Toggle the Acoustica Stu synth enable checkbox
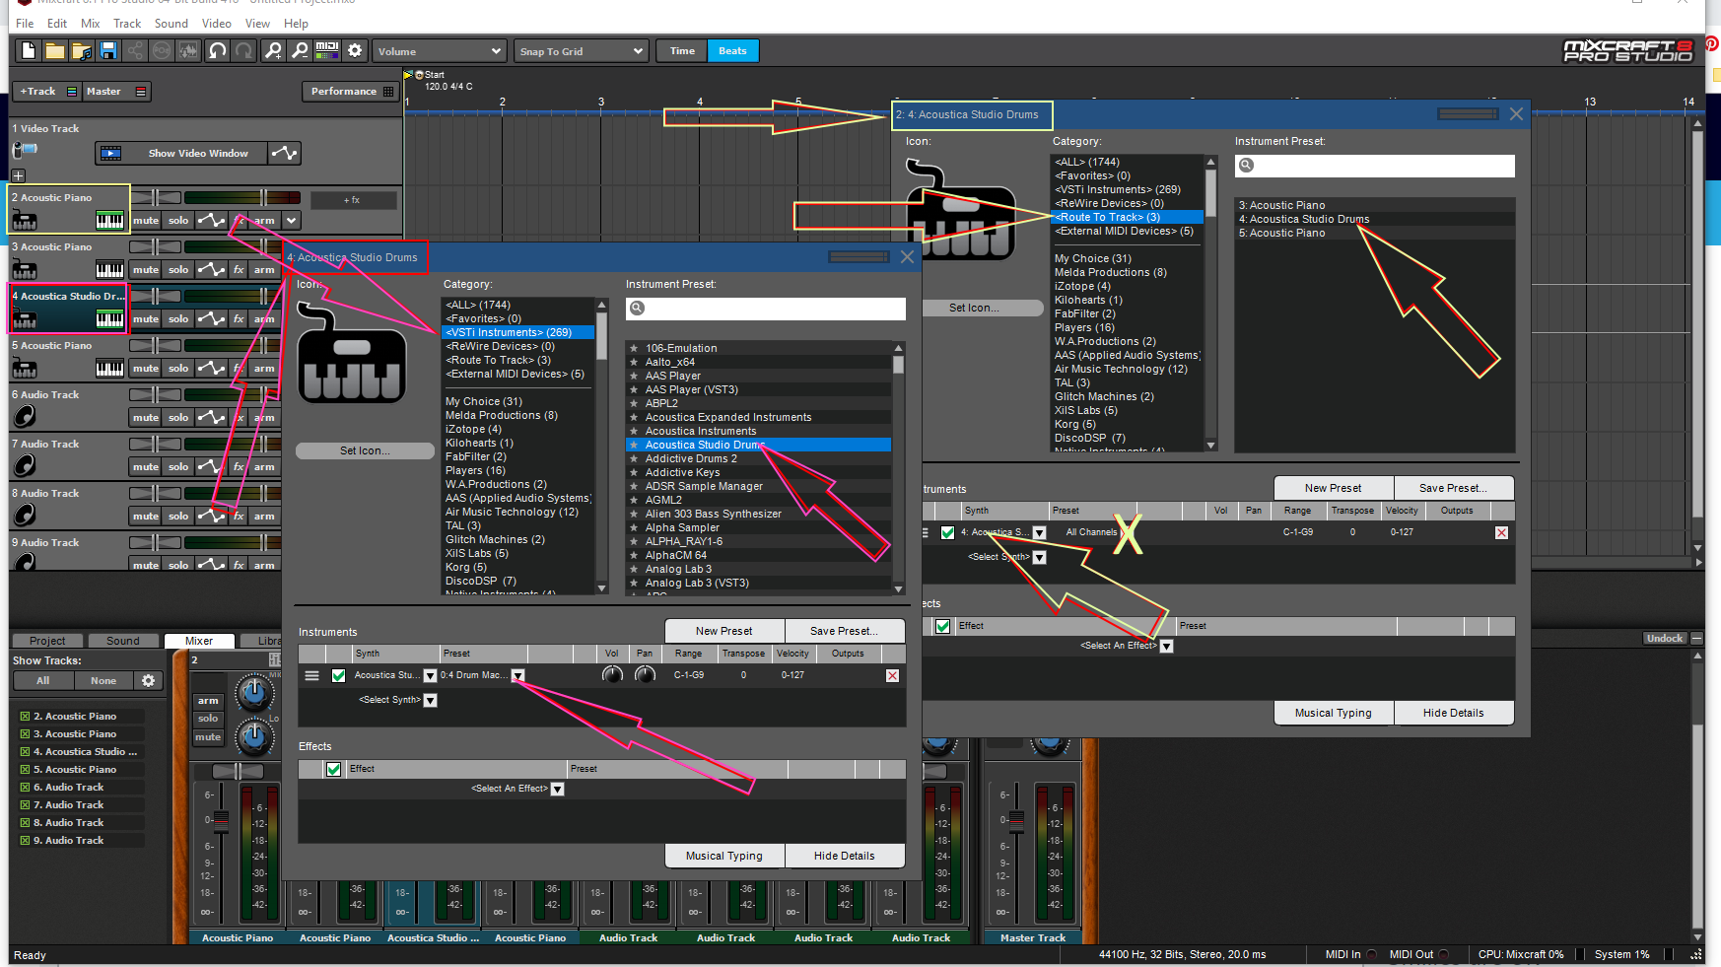Viewport: 1721px width, 967px height. (338, 675)
